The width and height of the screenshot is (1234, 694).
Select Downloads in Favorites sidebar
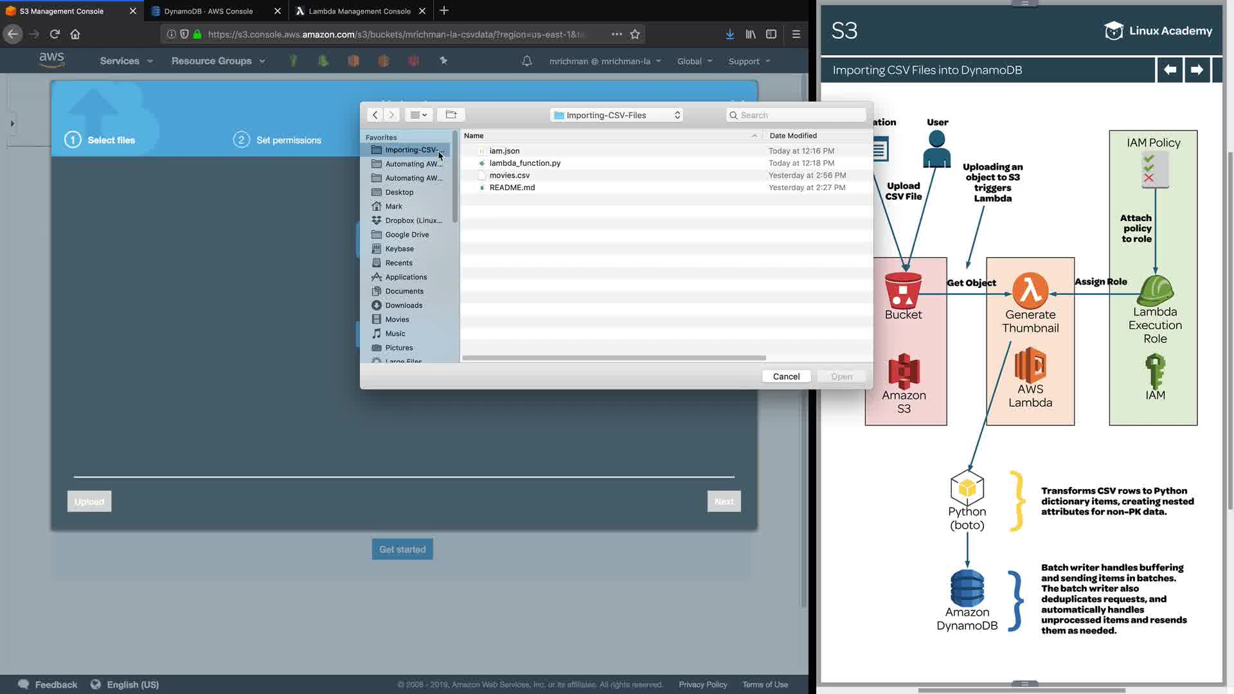(404, 305)
